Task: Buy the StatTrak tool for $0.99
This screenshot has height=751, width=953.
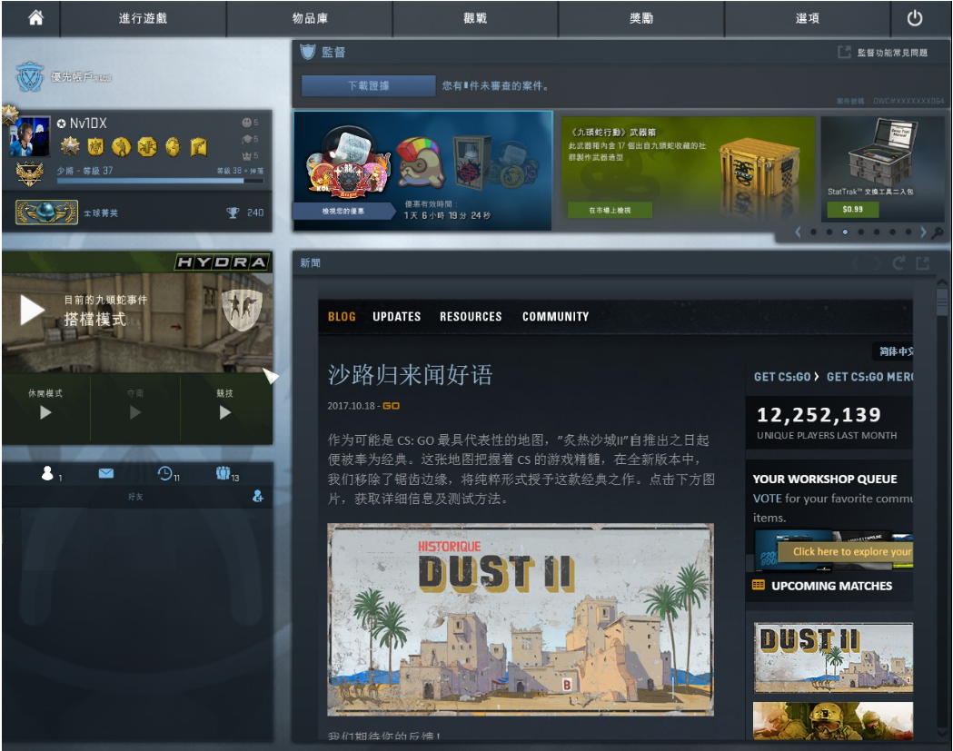Action: [x=852, y=209]
